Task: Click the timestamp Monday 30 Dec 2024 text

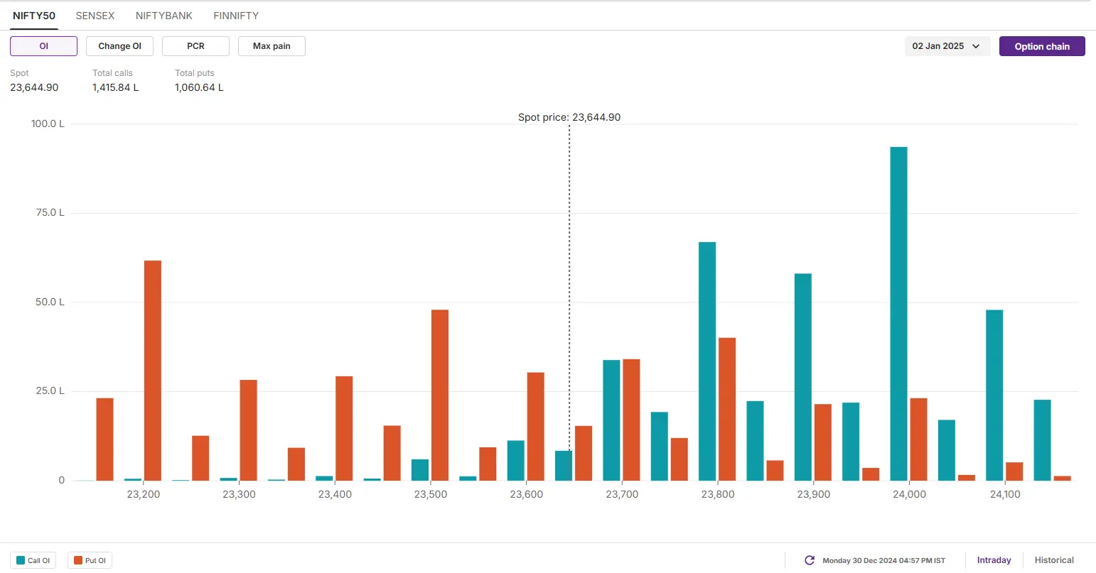Action: 884,560
